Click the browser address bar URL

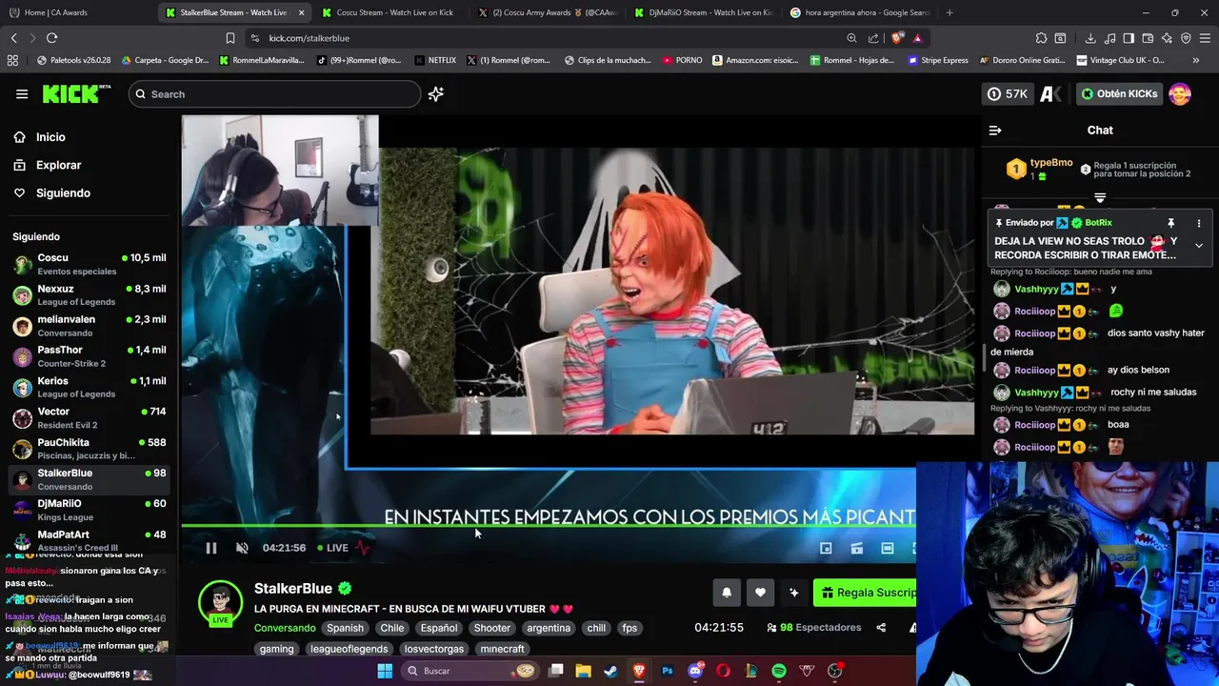point(309,38)
